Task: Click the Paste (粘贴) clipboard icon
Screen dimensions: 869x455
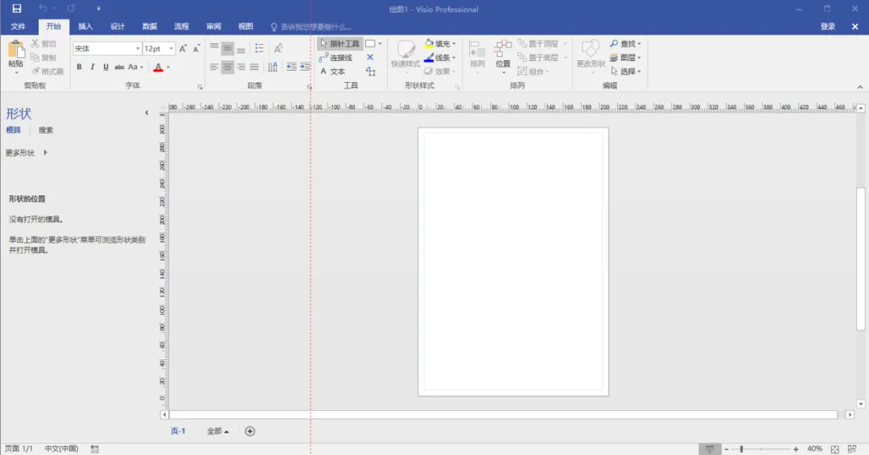Action: tap(16, 50)
